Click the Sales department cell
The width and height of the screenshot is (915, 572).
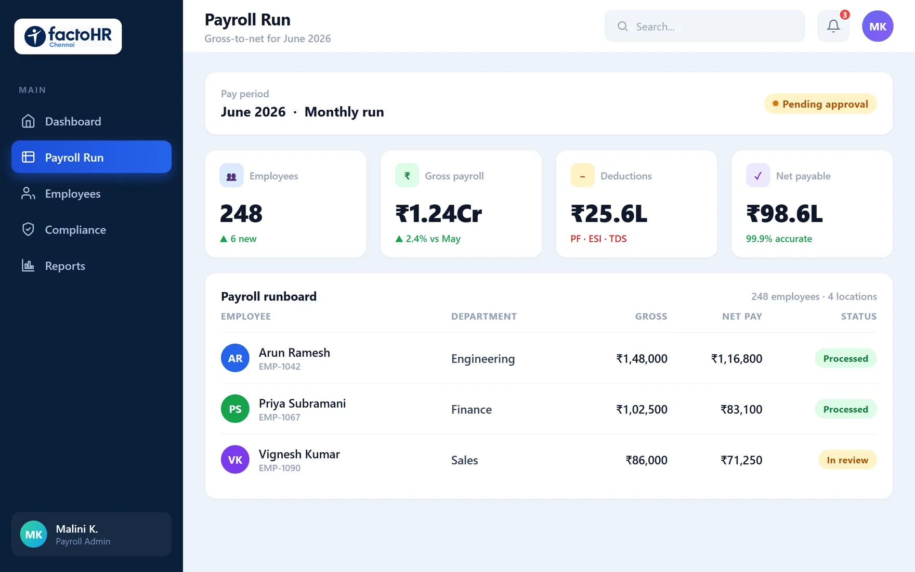[x=465, y=460]
